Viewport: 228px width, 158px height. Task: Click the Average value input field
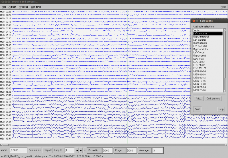(158, 150)
